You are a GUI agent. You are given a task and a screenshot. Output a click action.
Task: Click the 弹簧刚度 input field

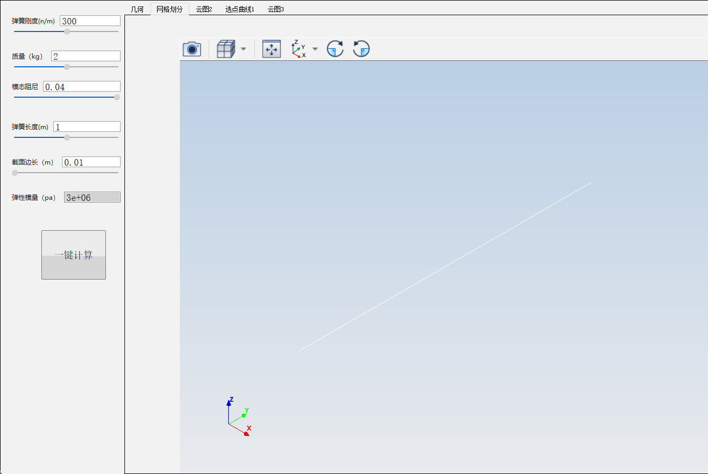pyautogui.click(x=90, y=21)
